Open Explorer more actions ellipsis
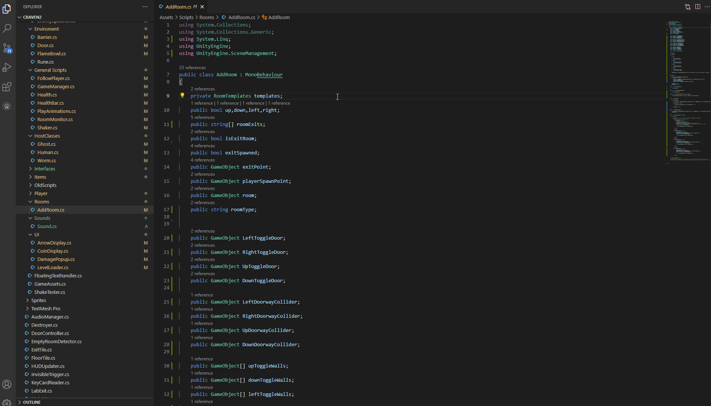Screen dimensions: 711x406 [x=145, y=7]
